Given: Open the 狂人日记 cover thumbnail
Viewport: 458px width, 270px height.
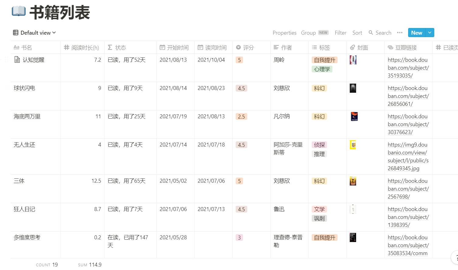Looking at the screenshot, I should coord(353,209).
